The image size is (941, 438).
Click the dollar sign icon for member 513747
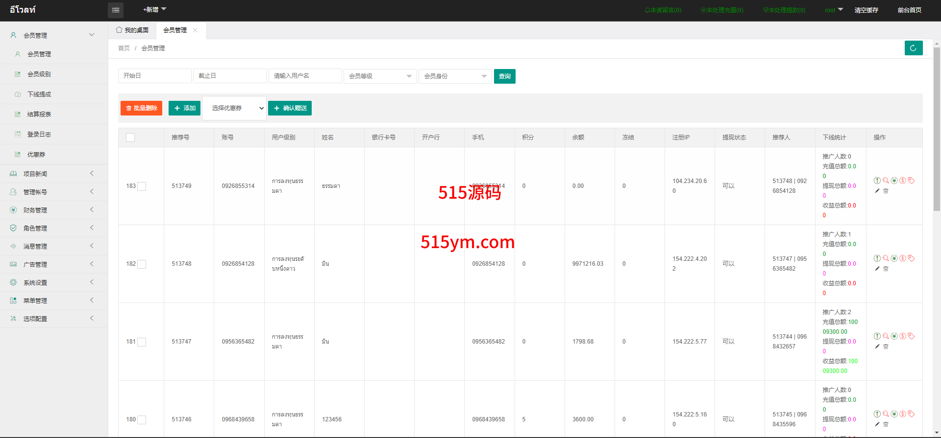[903, 336]
